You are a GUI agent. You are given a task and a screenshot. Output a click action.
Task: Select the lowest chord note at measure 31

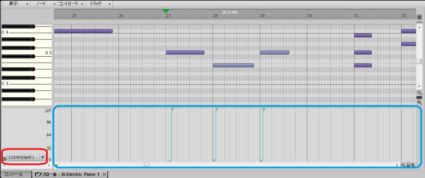click(x=363, y=65)
